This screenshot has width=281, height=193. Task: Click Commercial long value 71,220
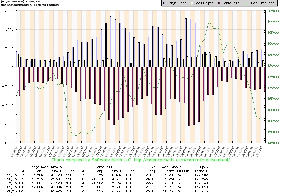(x=97, y=179)
